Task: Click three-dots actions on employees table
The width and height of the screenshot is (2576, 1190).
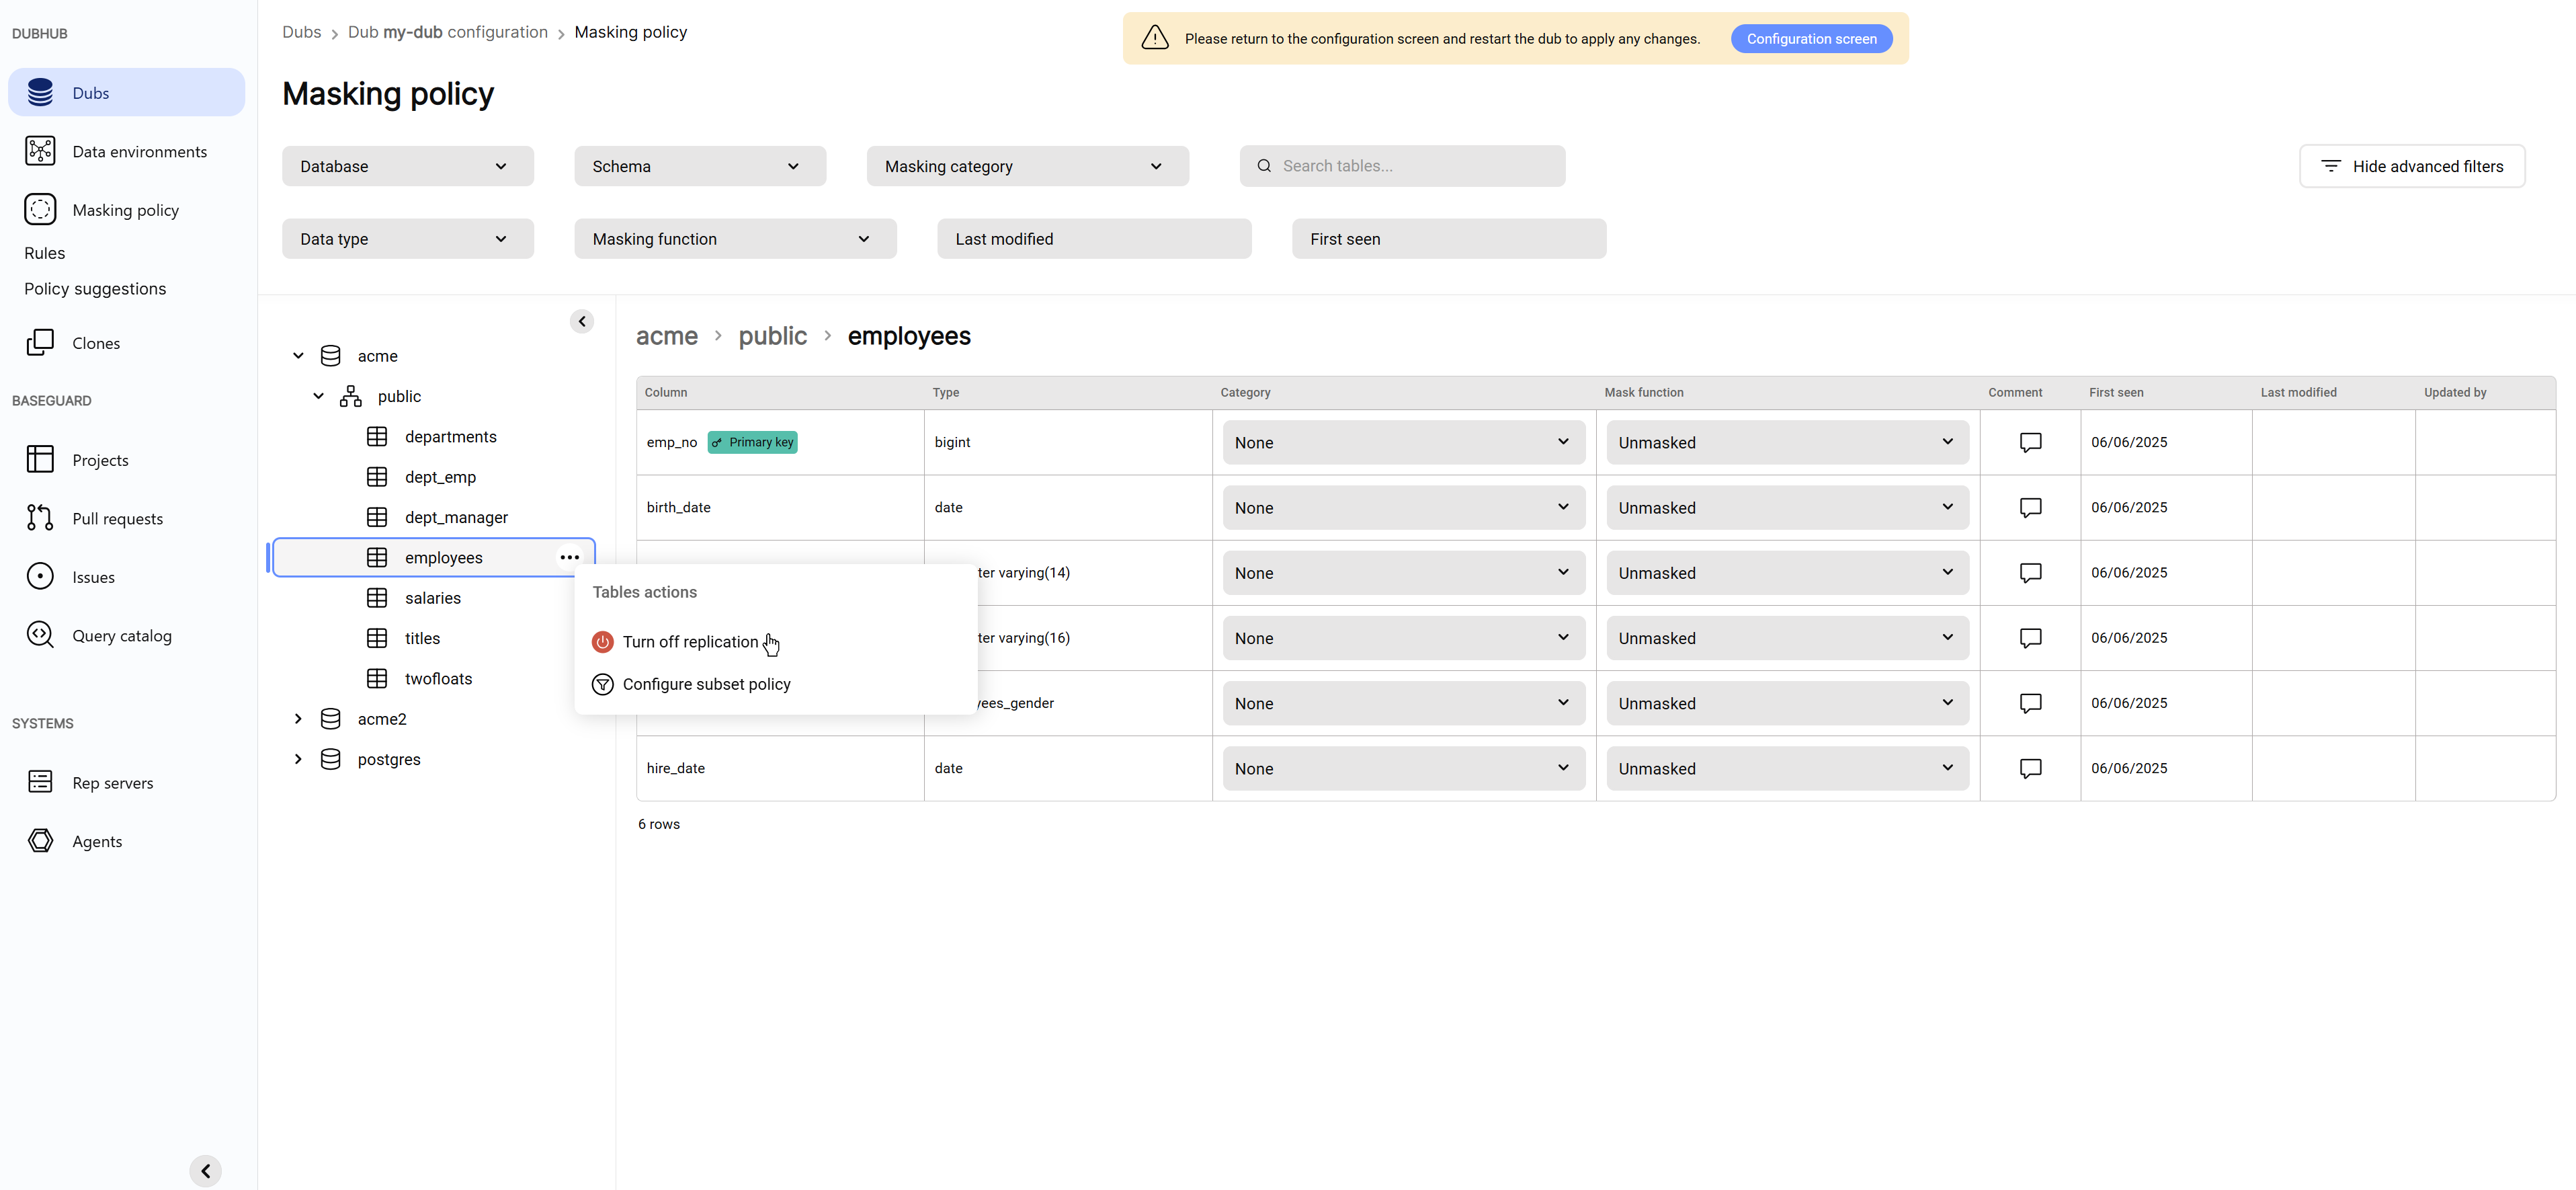Action: 569,557
